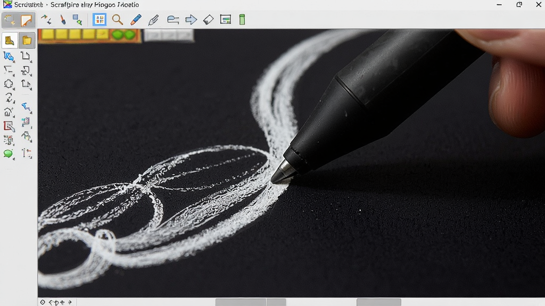Choose the fountain pen nib tool
The image size is (545, 306).
coord(153,20)
